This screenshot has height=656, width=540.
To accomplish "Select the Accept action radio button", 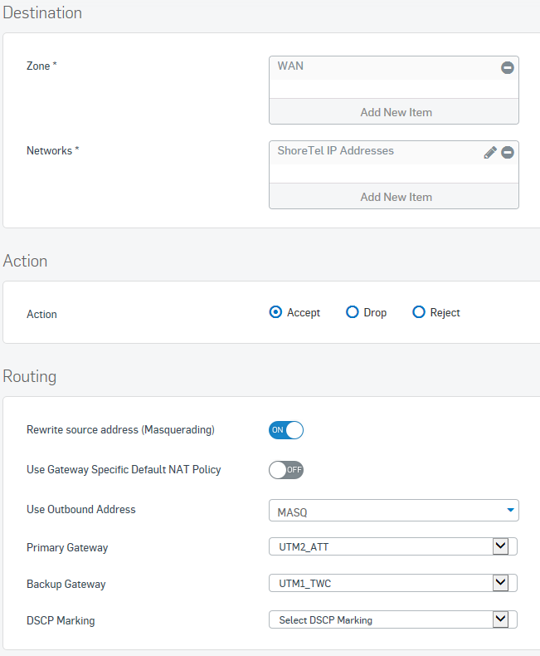I will [275, 312].
